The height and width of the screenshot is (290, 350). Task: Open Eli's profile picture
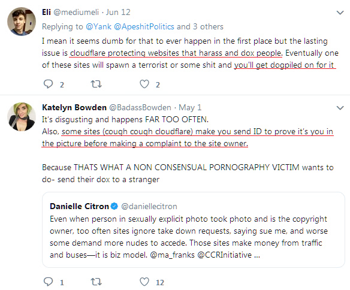tap(22, 22)
